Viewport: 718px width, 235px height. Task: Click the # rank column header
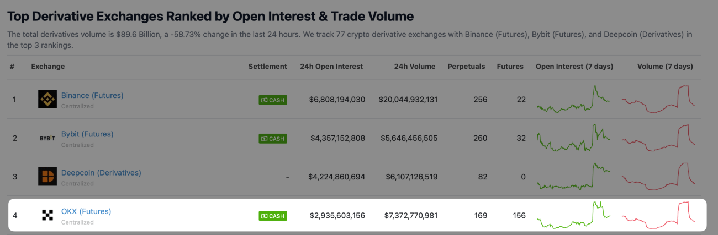(x=12, y=67)
